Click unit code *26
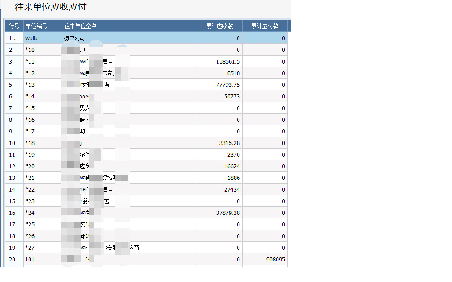This screenshot has height=282, width=452. pos(43,236)
